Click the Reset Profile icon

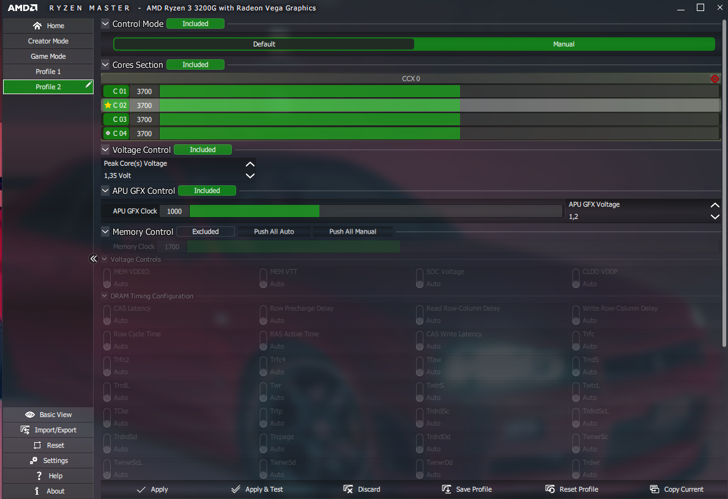(x=550, y=489)
